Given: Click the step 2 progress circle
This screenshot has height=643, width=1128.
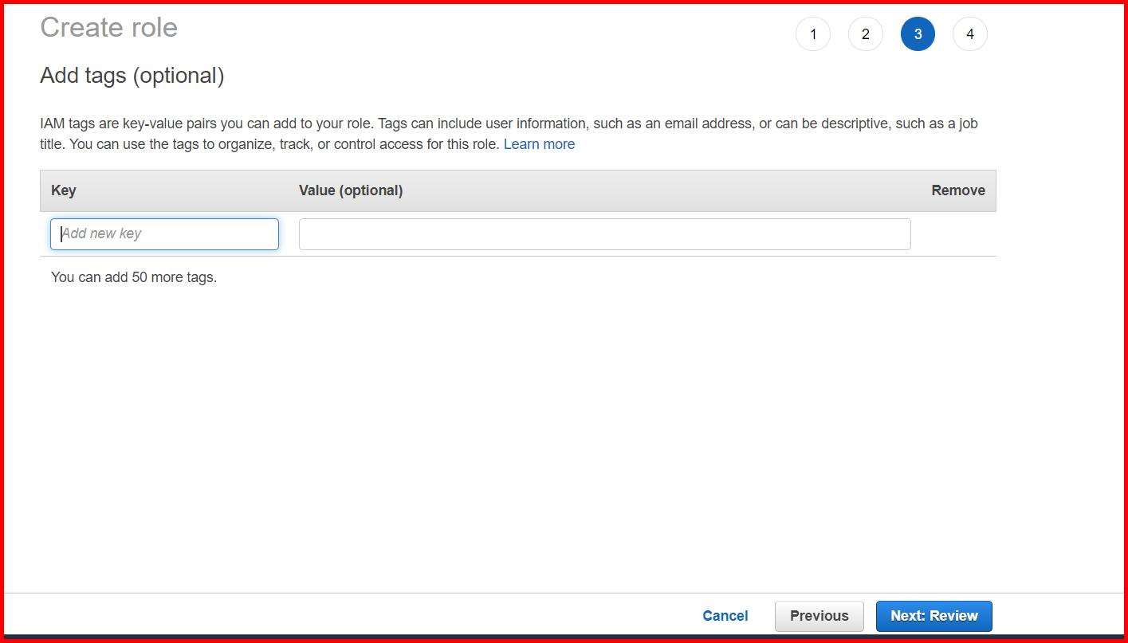Looking at the screenshot, I should pyautogui.click(x=865, y=33).
